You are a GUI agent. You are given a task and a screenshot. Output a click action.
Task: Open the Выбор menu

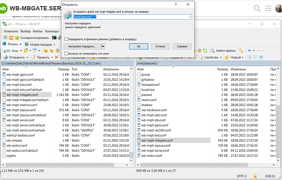click(x=25, y=31)
